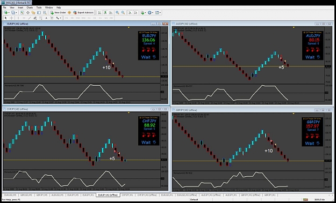Select the D1 timeframe button
The height and width of the screenshot is (203, 336).
100,18
